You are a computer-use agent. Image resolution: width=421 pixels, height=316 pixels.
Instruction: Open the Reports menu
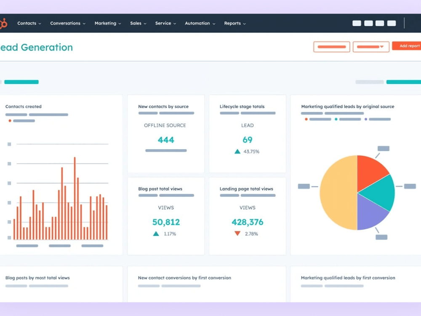[234, 23]
